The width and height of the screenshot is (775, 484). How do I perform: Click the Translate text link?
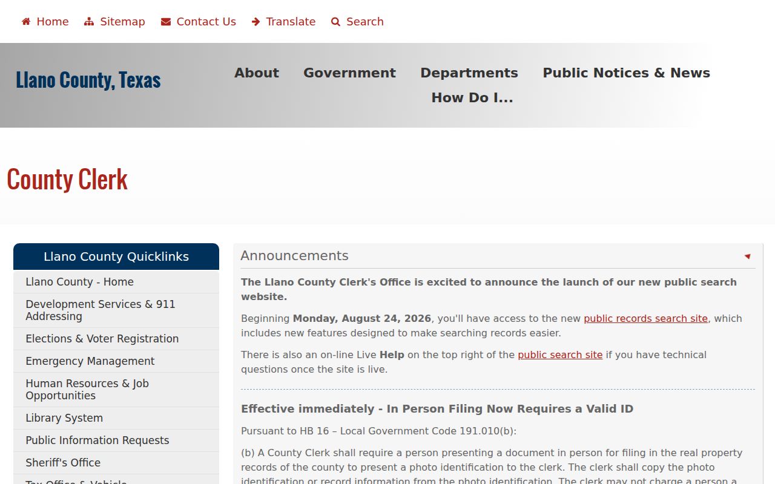(x=291, y=22)
